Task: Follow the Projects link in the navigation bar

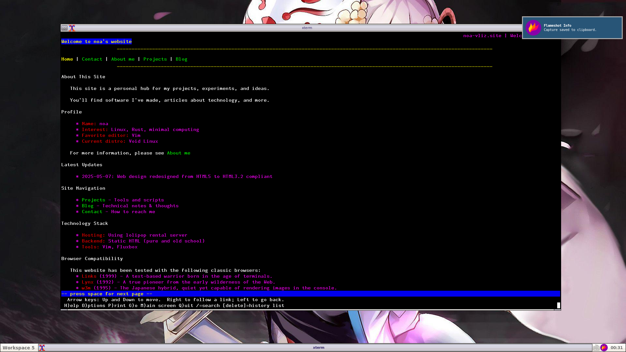Action: pyautogui.click(x=155, y=59)
